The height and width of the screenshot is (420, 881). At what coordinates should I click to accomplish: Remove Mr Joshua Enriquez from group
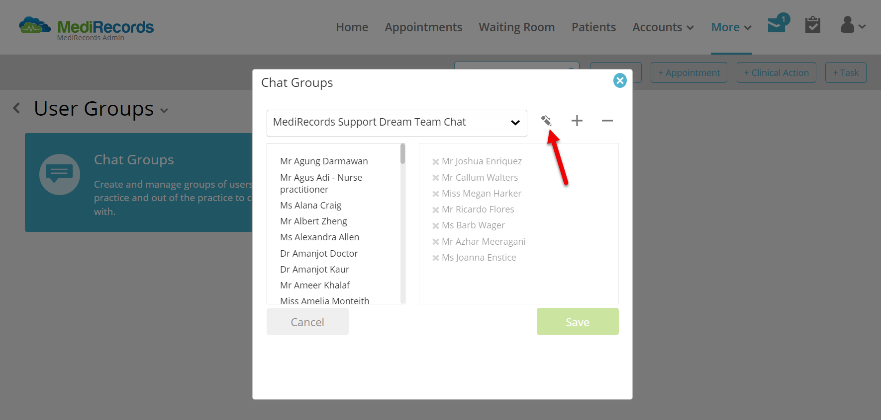435,161
